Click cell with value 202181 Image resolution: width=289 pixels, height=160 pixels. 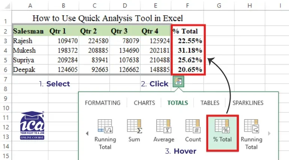(x=156, y=50)
